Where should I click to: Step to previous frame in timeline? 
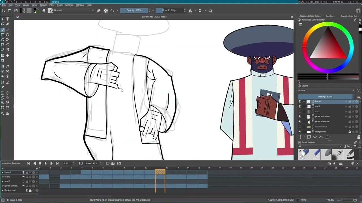click(35, 163)
